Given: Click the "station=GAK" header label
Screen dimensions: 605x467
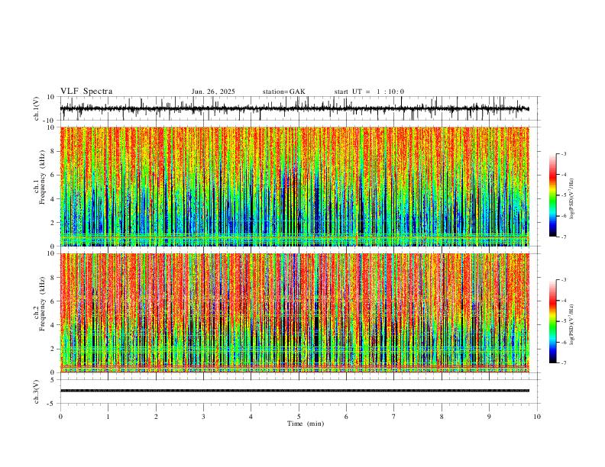Looking at the screenshot, I should pos(283,92).
